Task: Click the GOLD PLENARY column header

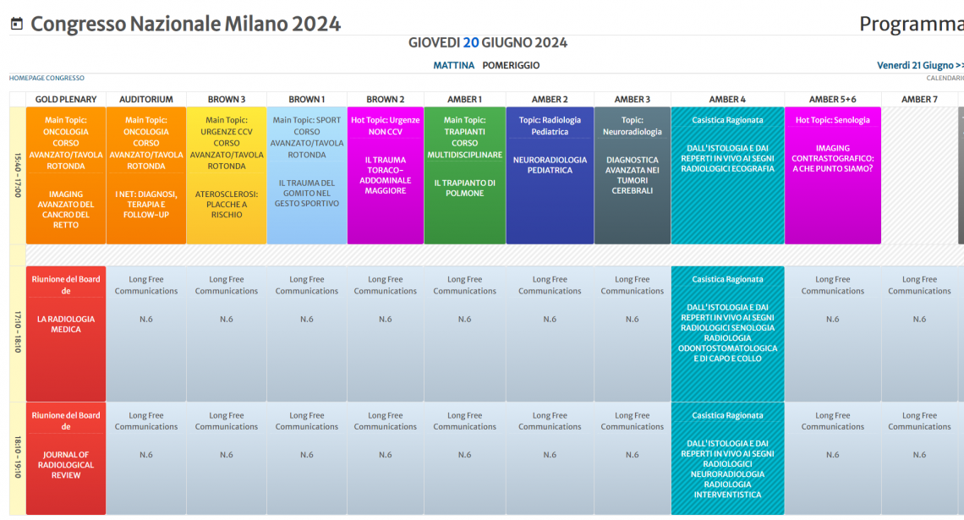Action: pos(66,100)
